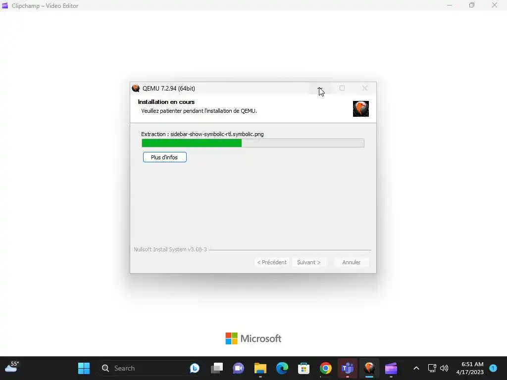Open Bing chat icon in search box
This screenshot has width=507, height=380.
(195, 368)
